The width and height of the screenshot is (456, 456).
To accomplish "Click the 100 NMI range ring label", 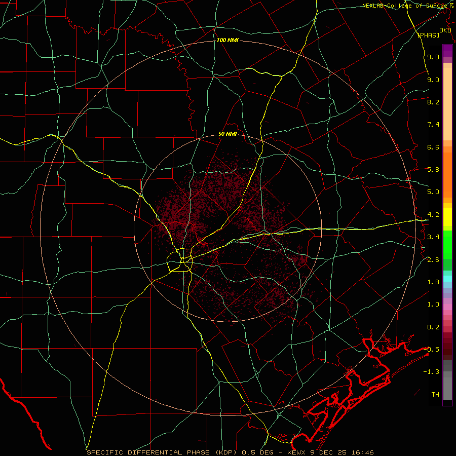I will [227, 40].
